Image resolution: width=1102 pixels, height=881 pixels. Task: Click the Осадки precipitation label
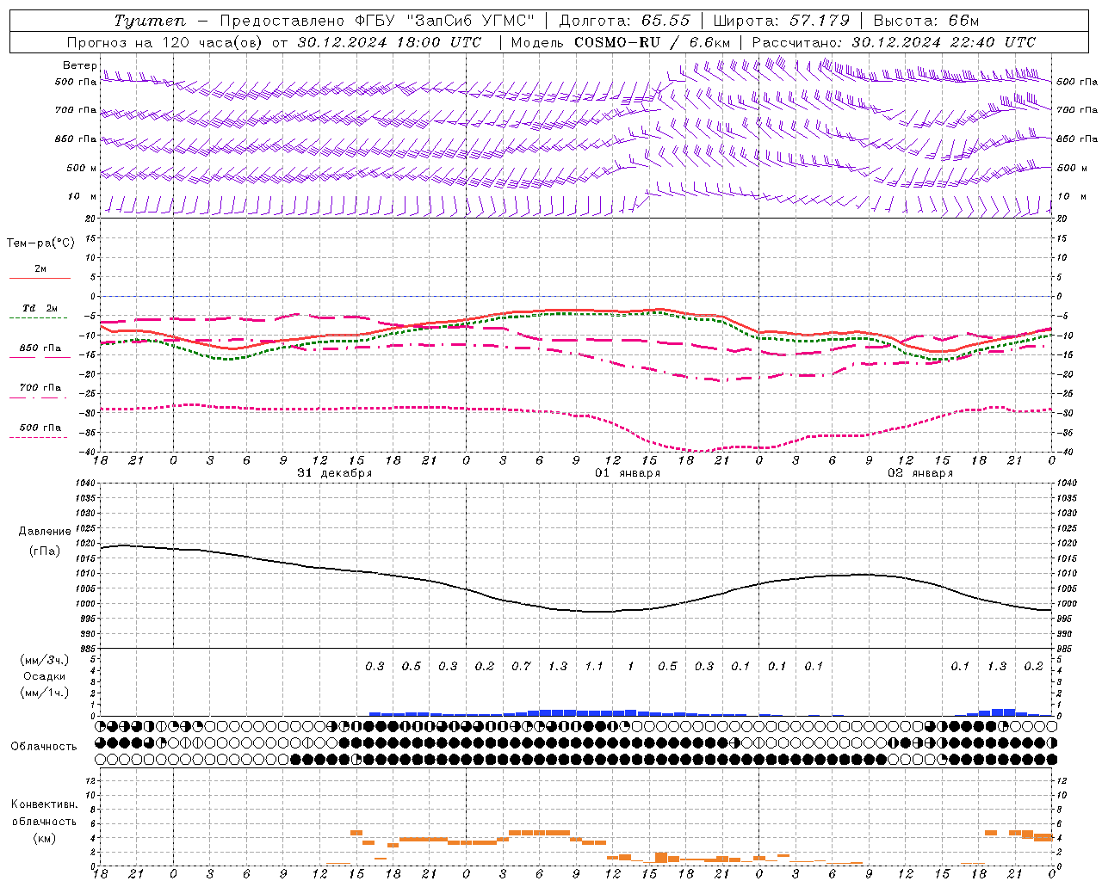(45, 676)
